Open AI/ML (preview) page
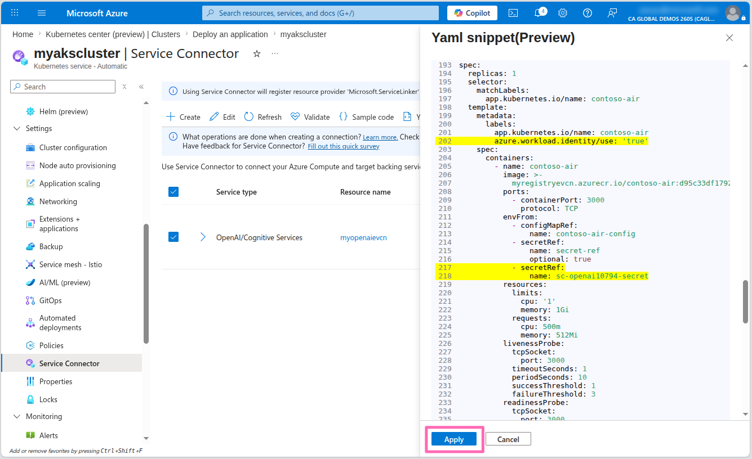The image size is (752, 459). [65, 282]
